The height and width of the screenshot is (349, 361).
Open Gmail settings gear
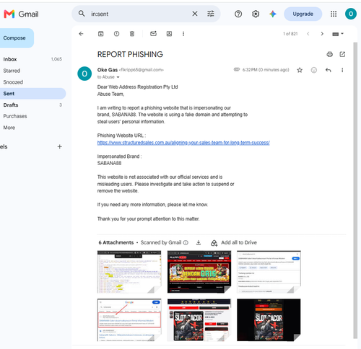pyautogui.click(x=256, y=14)
